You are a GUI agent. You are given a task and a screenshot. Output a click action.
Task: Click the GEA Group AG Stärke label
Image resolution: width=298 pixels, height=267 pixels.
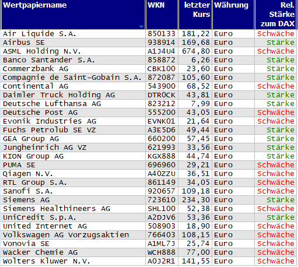(x=281, y=139)
